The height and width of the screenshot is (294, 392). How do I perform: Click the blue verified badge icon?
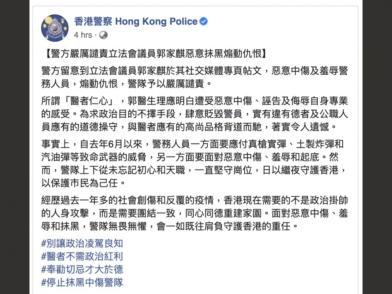coord(204,21)
